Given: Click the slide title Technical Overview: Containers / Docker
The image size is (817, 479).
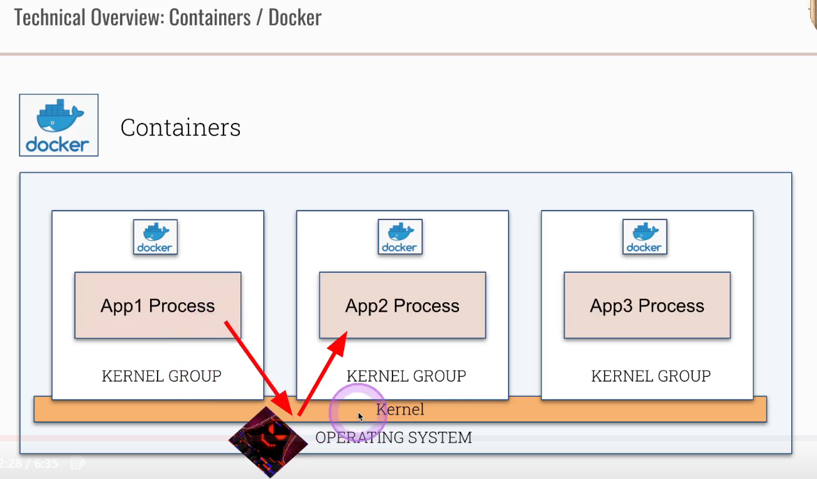Looking at the screenshot, I should pos(168,18).
